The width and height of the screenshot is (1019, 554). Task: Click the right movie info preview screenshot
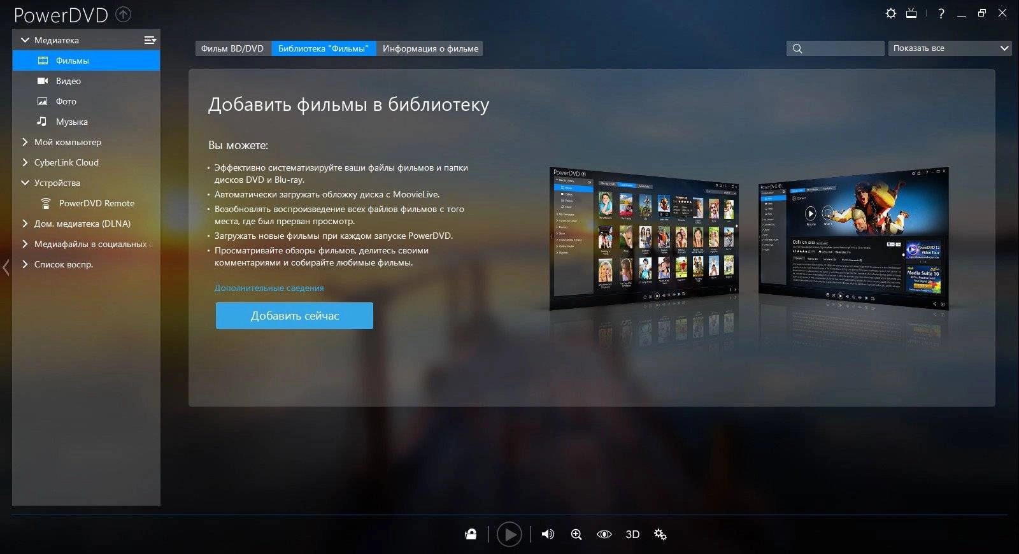coord(853,238)
